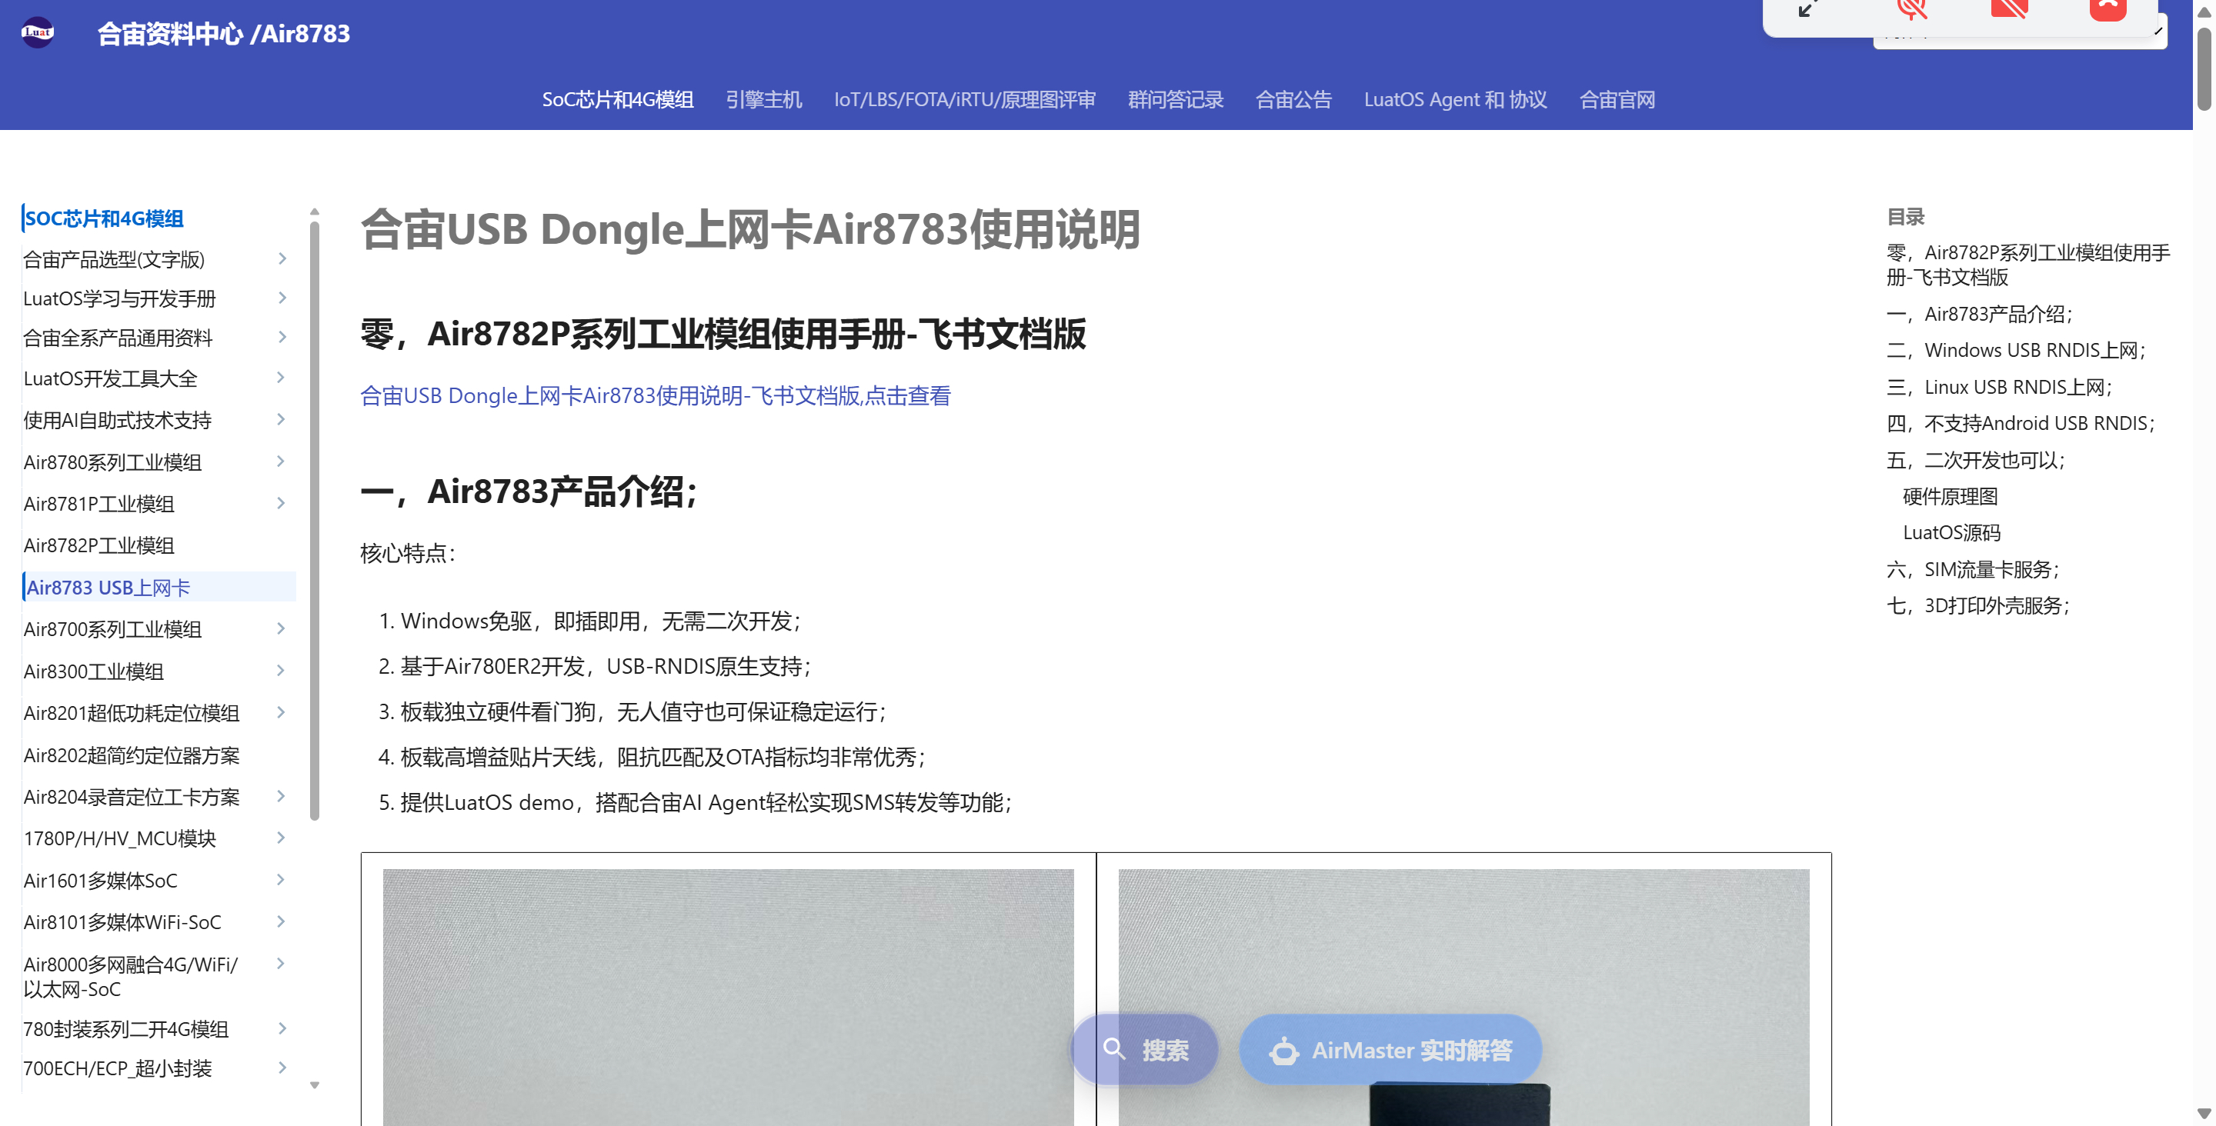Jump to 二，Windows USB RNDIS上网 in 目录
The image size is (2216, 1126).
(x=2017, y=350)
